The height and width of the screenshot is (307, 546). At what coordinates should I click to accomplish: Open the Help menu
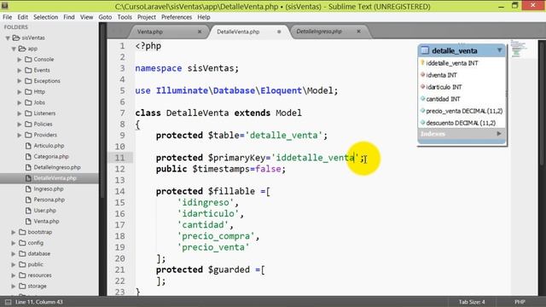point(204,17)
